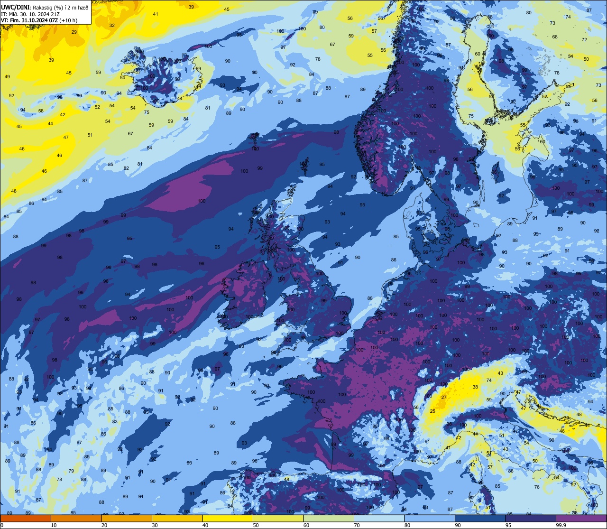Click the legend tick label 30

pyautogui.click(x=155, y=525)
